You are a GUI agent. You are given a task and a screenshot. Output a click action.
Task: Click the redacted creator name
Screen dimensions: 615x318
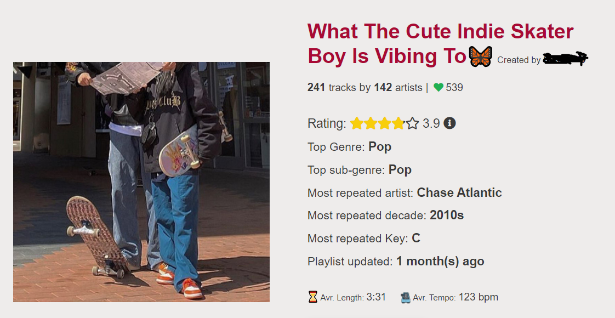pos(565,59)
